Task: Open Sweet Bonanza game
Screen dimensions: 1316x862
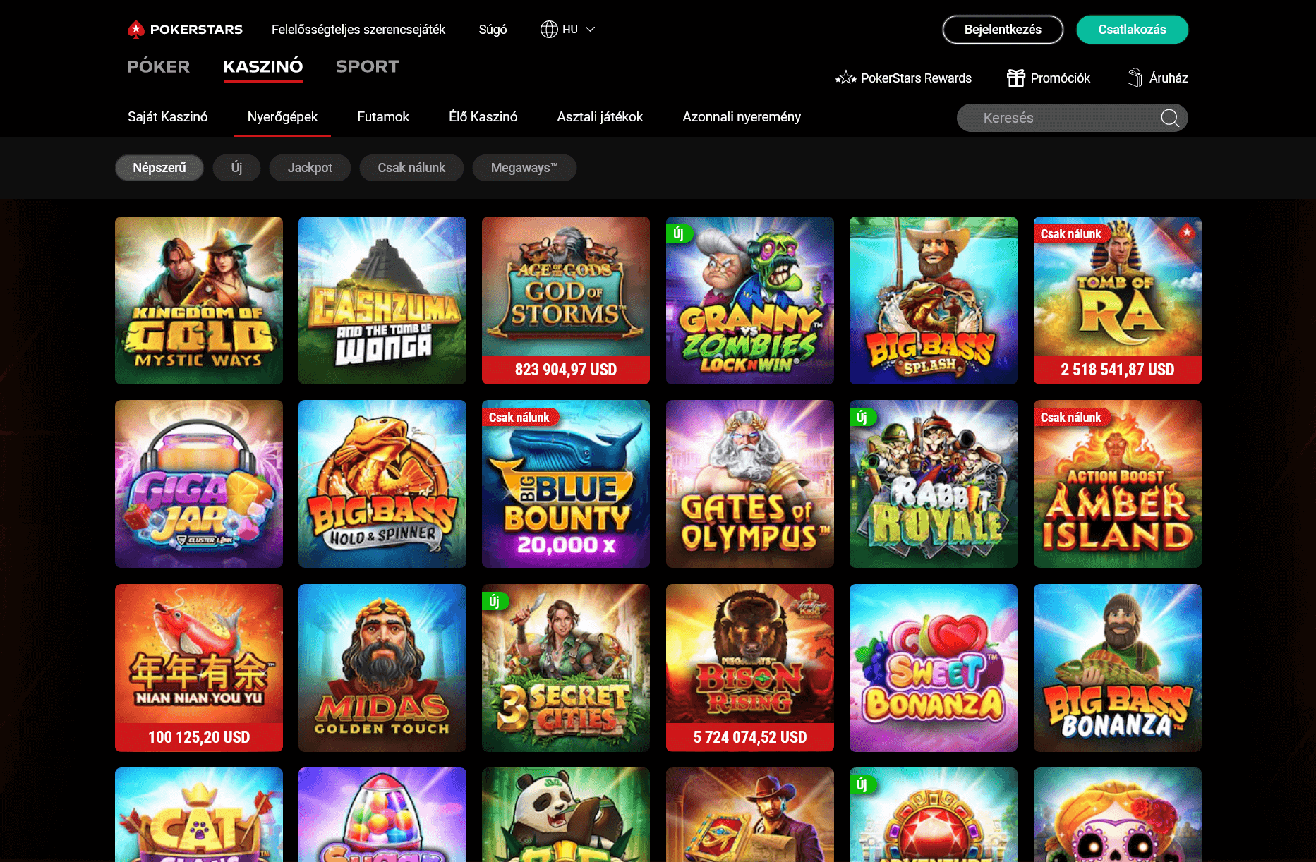Action: pyautogui.click(x=934, y=668)
